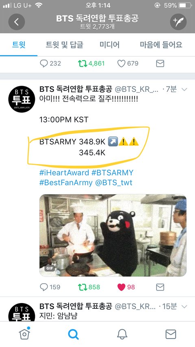The height and width of the screenshot is (347, 195).
Task: Switch to 트윗 및 답글 tab
Action: (x=65, y=45)
